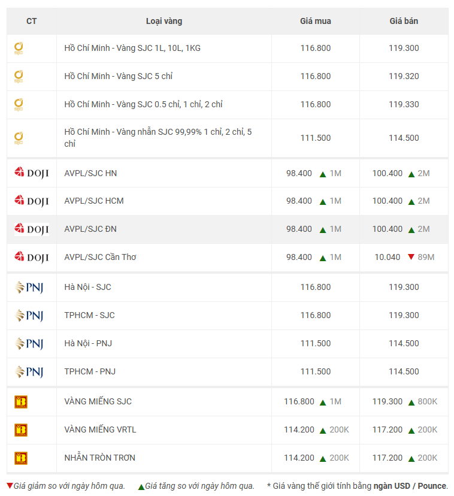Select Hà Nội - SJC gold type
This screenshot has width=454, height=496.
click(87, 287)
